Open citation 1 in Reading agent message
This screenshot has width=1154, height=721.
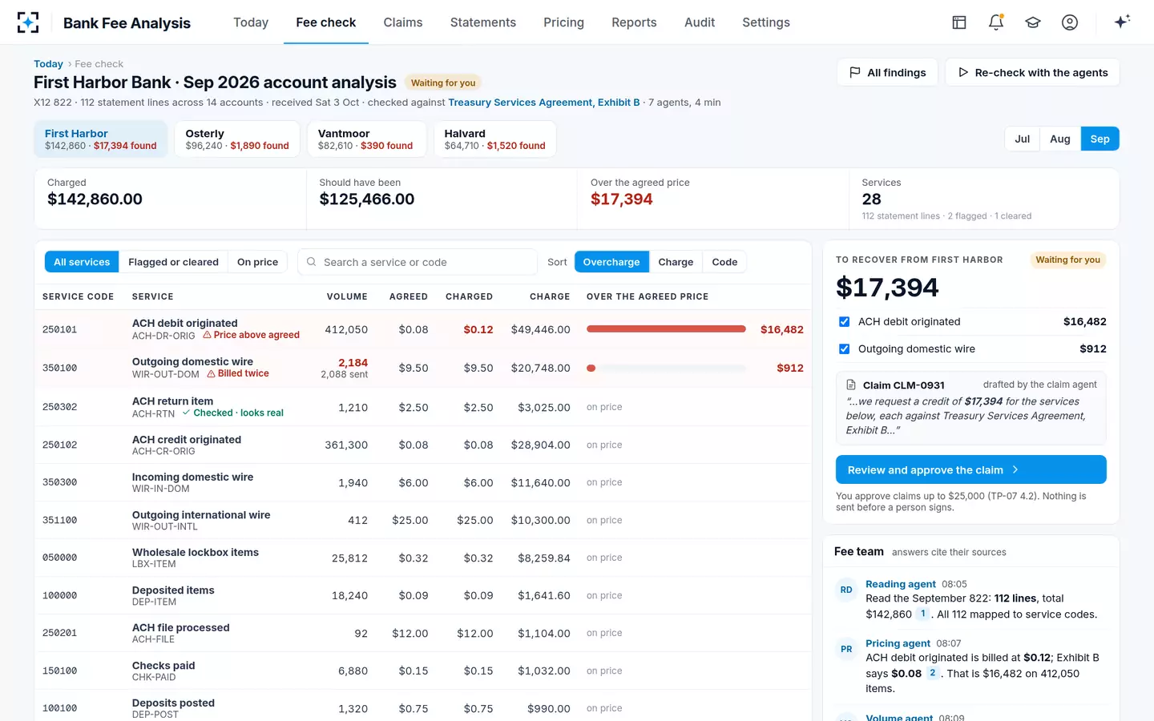pyautogui.click(x=923, y=614)
